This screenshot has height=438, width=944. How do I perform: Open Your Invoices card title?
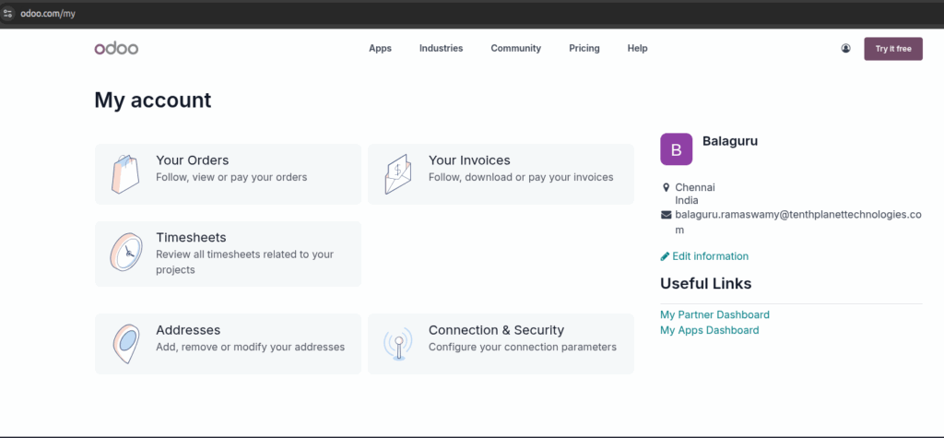click(469, 160)
